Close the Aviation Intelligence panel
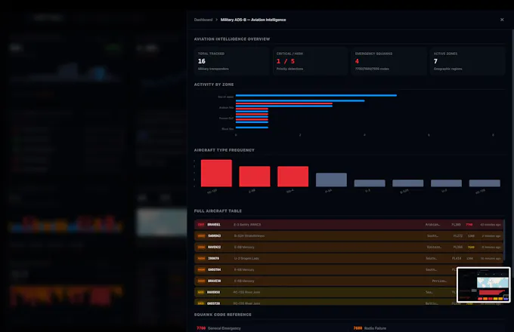This screenshot has height=332, width=514. coord(502,20)
